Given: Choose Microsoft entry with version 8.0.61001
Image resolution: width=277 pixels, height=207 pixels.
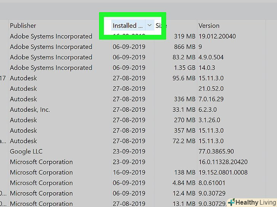Looking at the screenshot, I should coord(41,183).
